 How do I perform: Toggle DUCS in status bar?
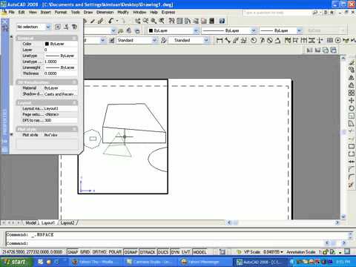tap(163, 252)
